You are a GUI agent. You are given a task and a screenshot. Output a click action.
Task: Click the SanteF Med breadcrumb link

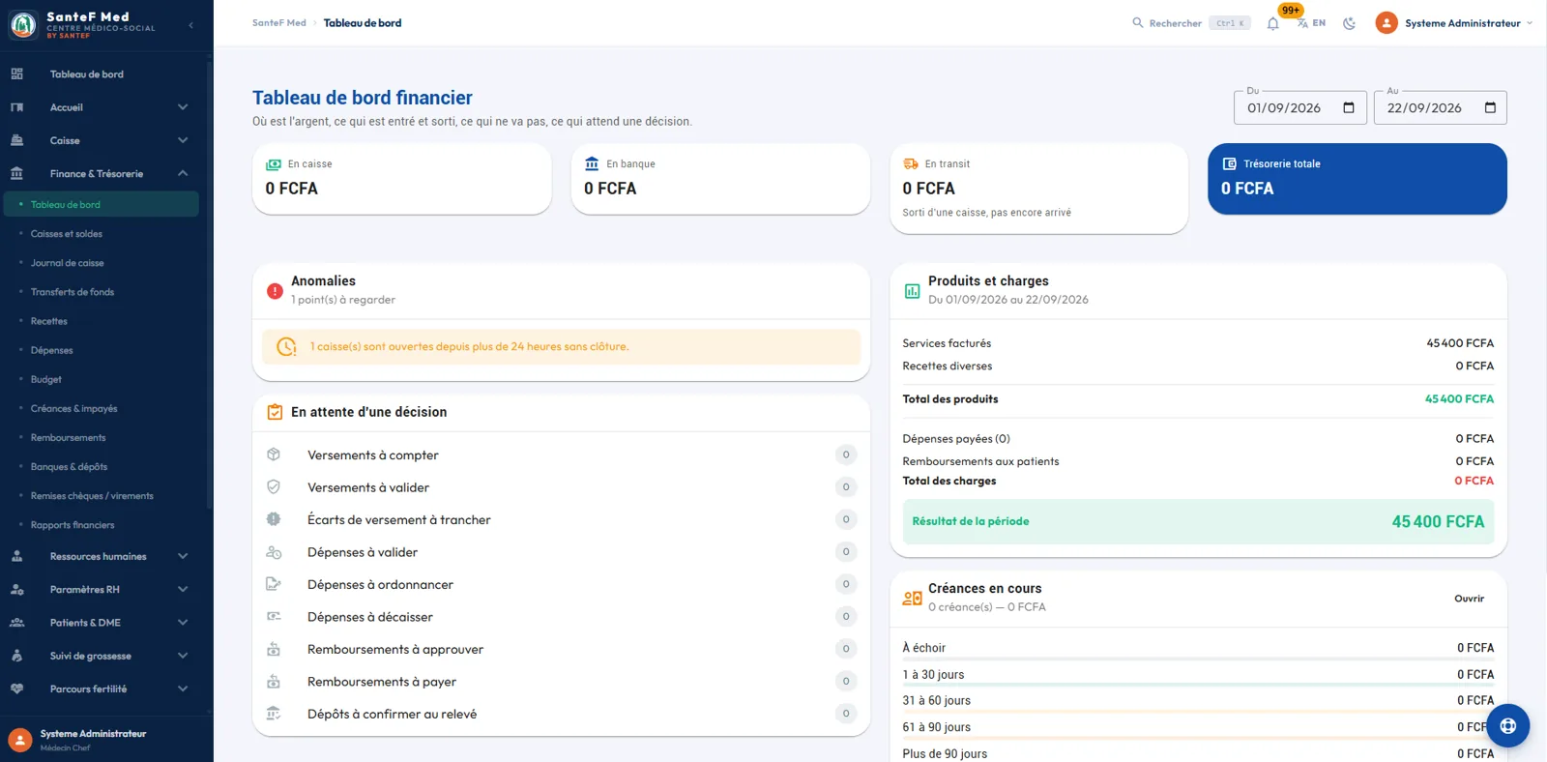[x=278, y=23]
